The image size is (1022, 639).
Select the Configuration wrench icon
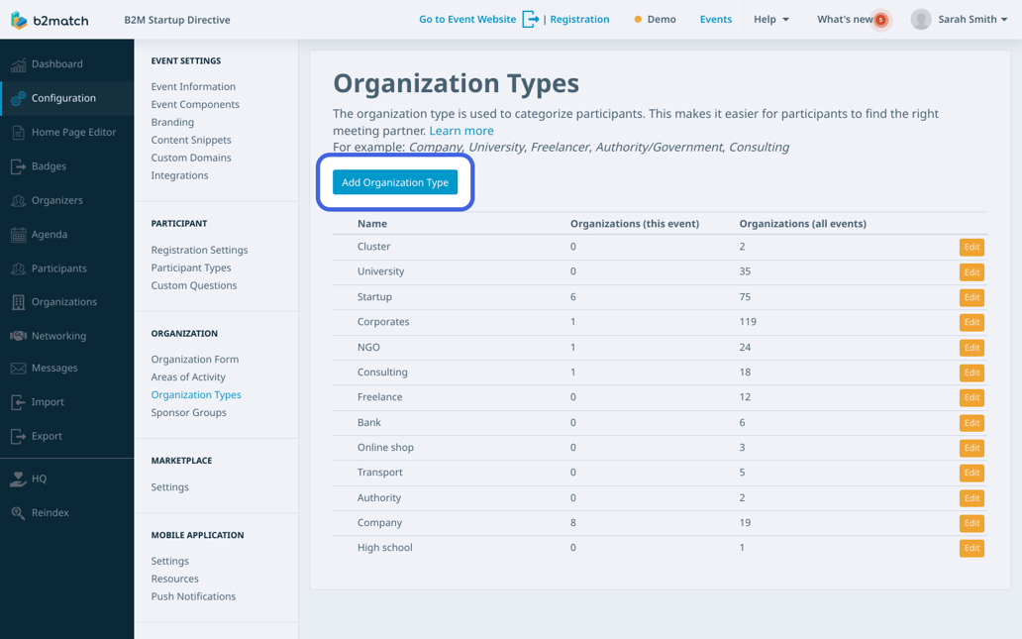coord(20,98)
